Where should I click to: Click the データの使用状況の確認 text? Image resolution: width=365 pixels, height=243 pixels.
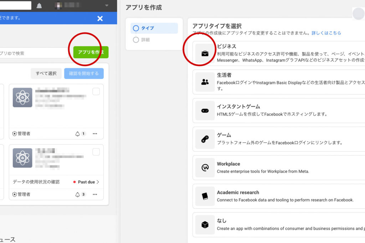pyautogui.click(x=36, y=182)
